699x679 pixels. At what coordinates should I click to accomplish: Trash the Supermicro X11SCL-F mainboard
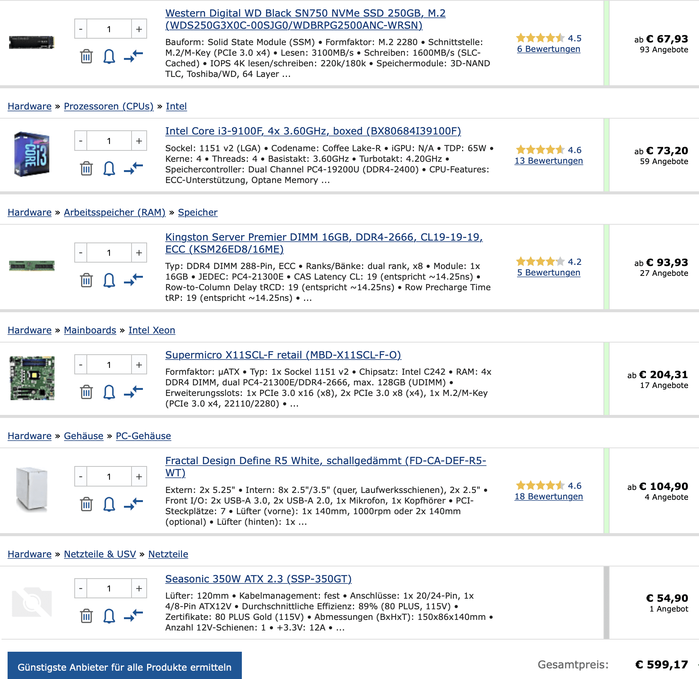click(86, 392)
